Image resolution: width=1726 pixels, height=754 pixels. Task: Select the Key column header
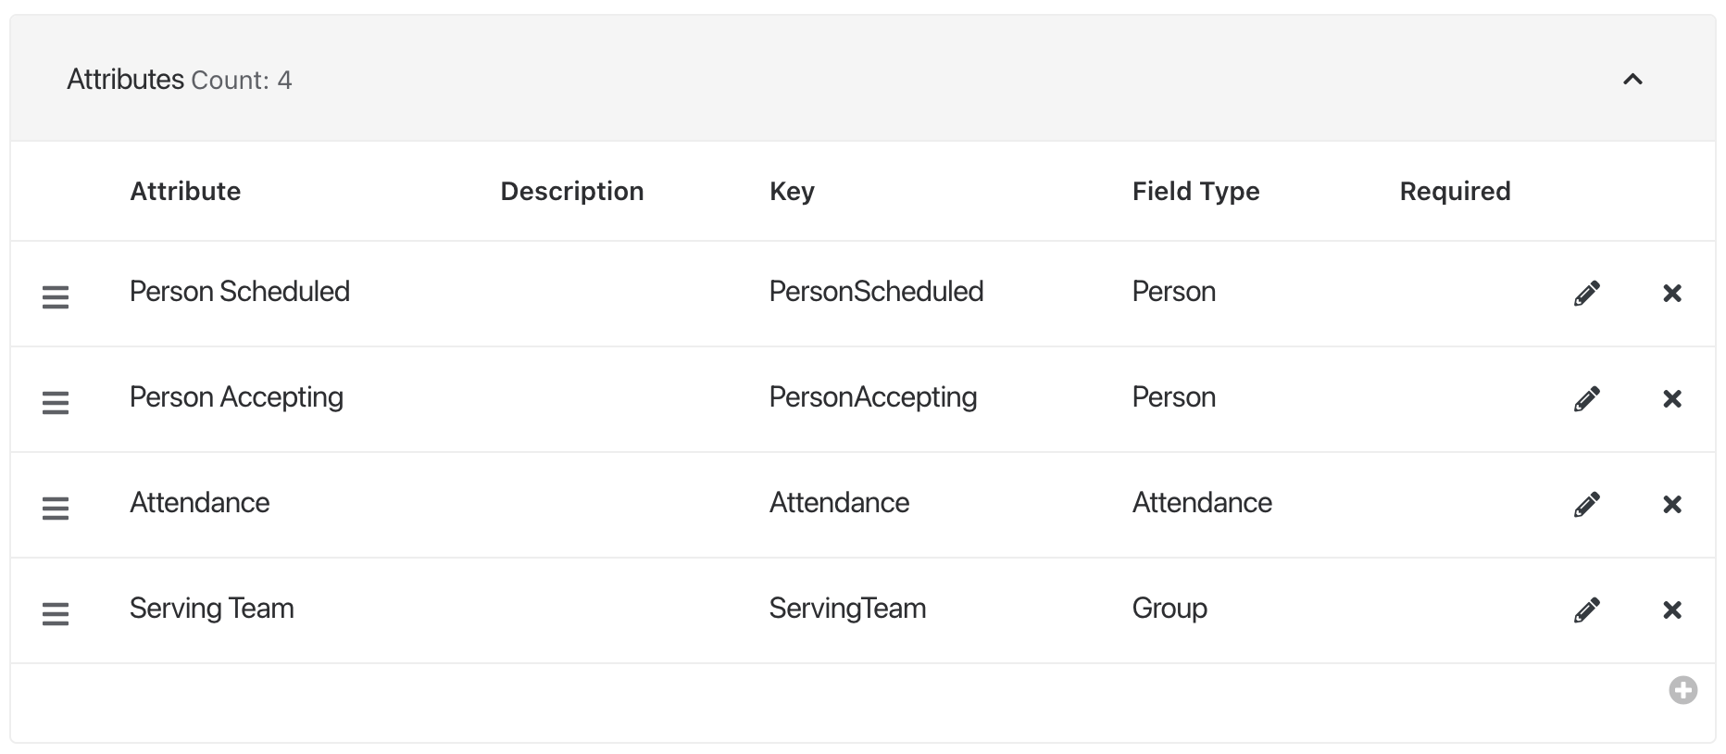tap(792, 191)
